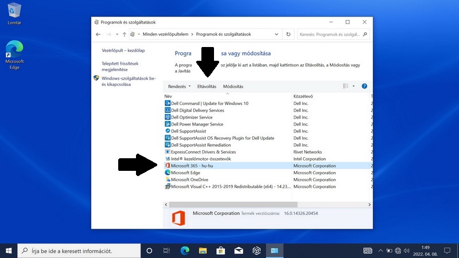Select the Dell SupportAssist row

click(268, 131)
